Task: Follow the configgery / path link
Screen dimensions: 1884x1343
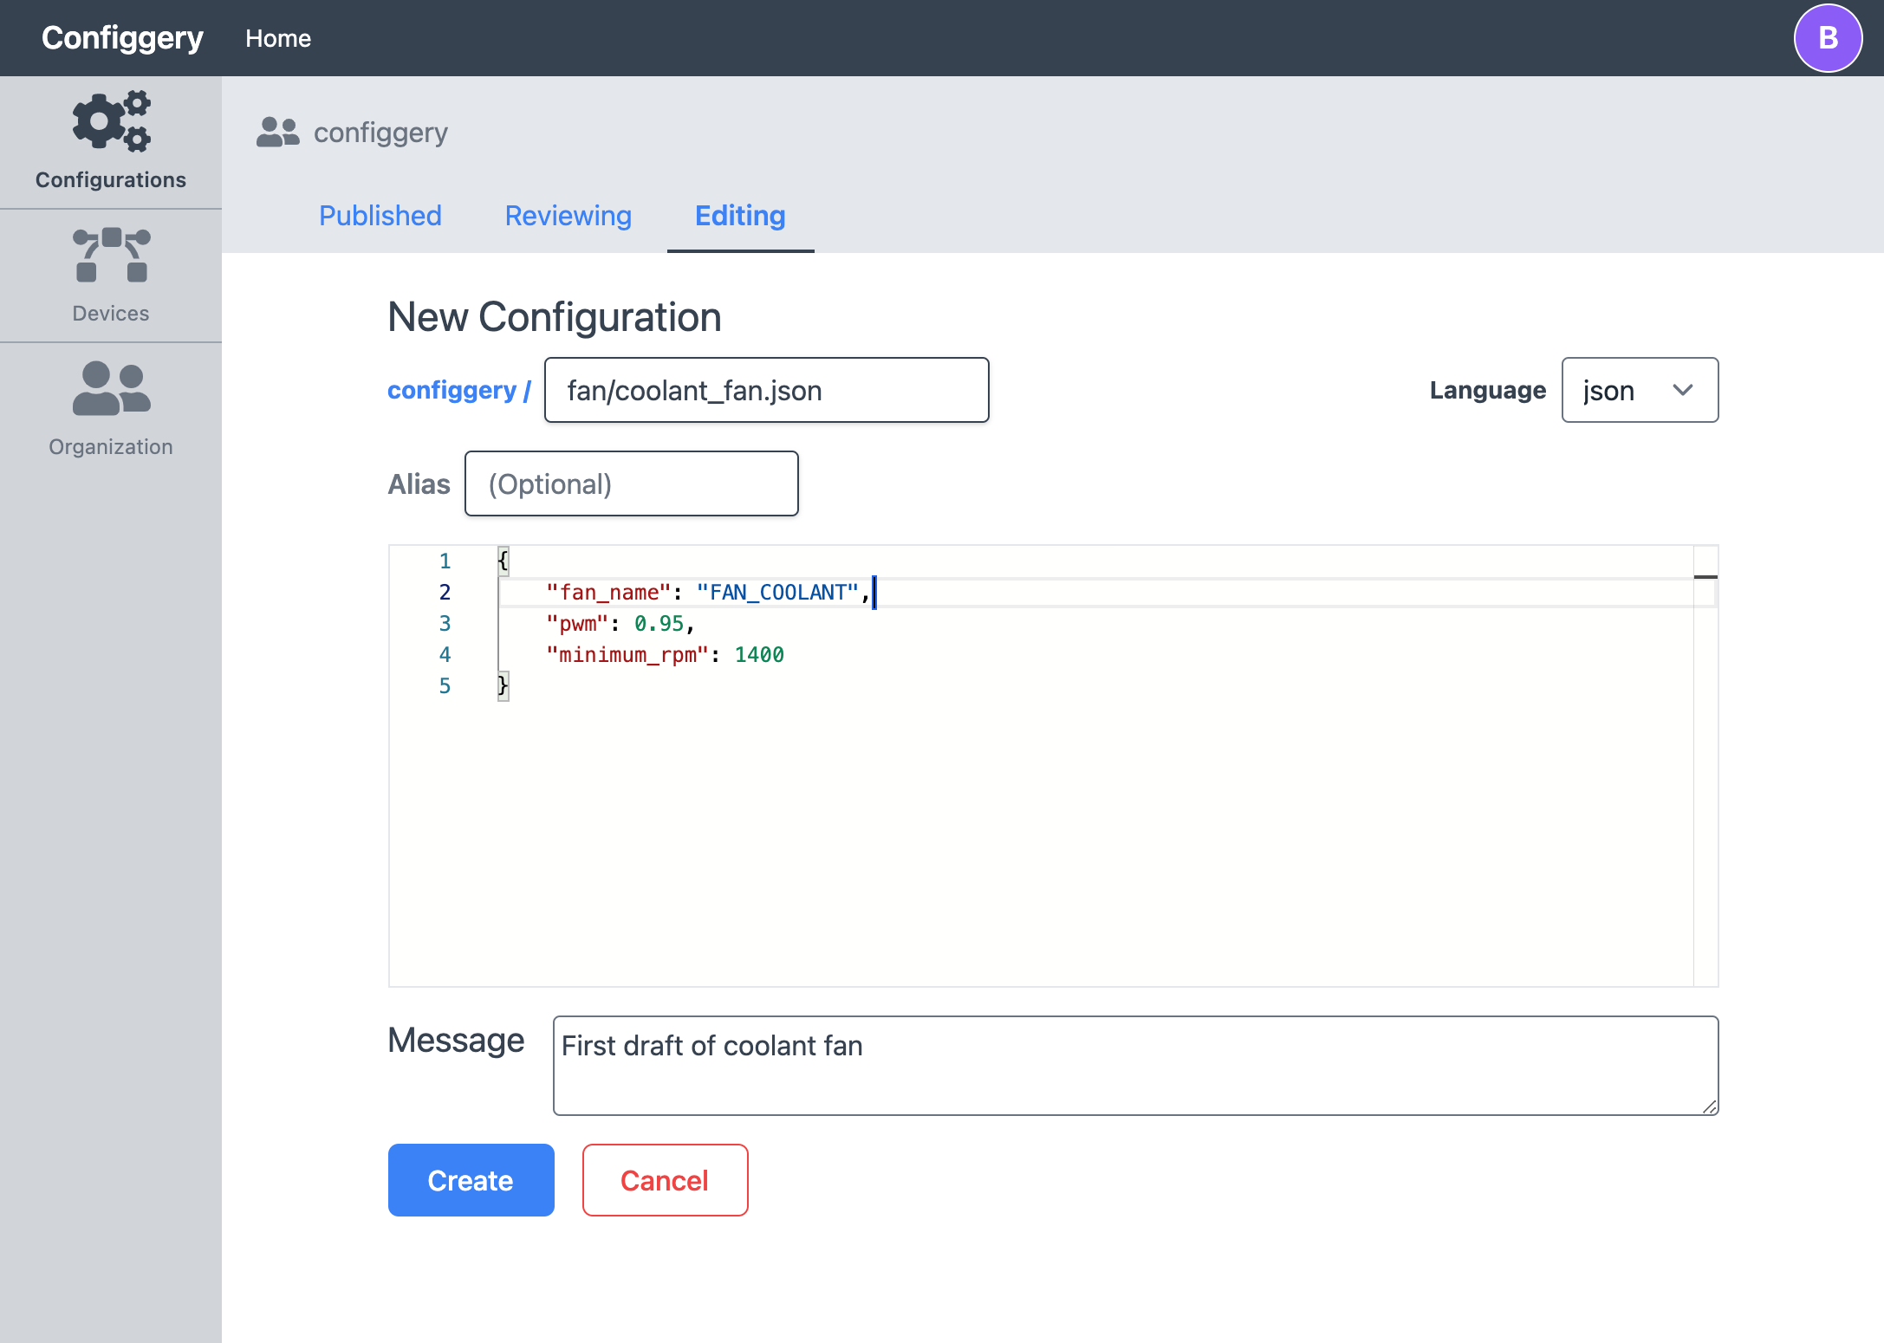Action: tap(458, 391)
